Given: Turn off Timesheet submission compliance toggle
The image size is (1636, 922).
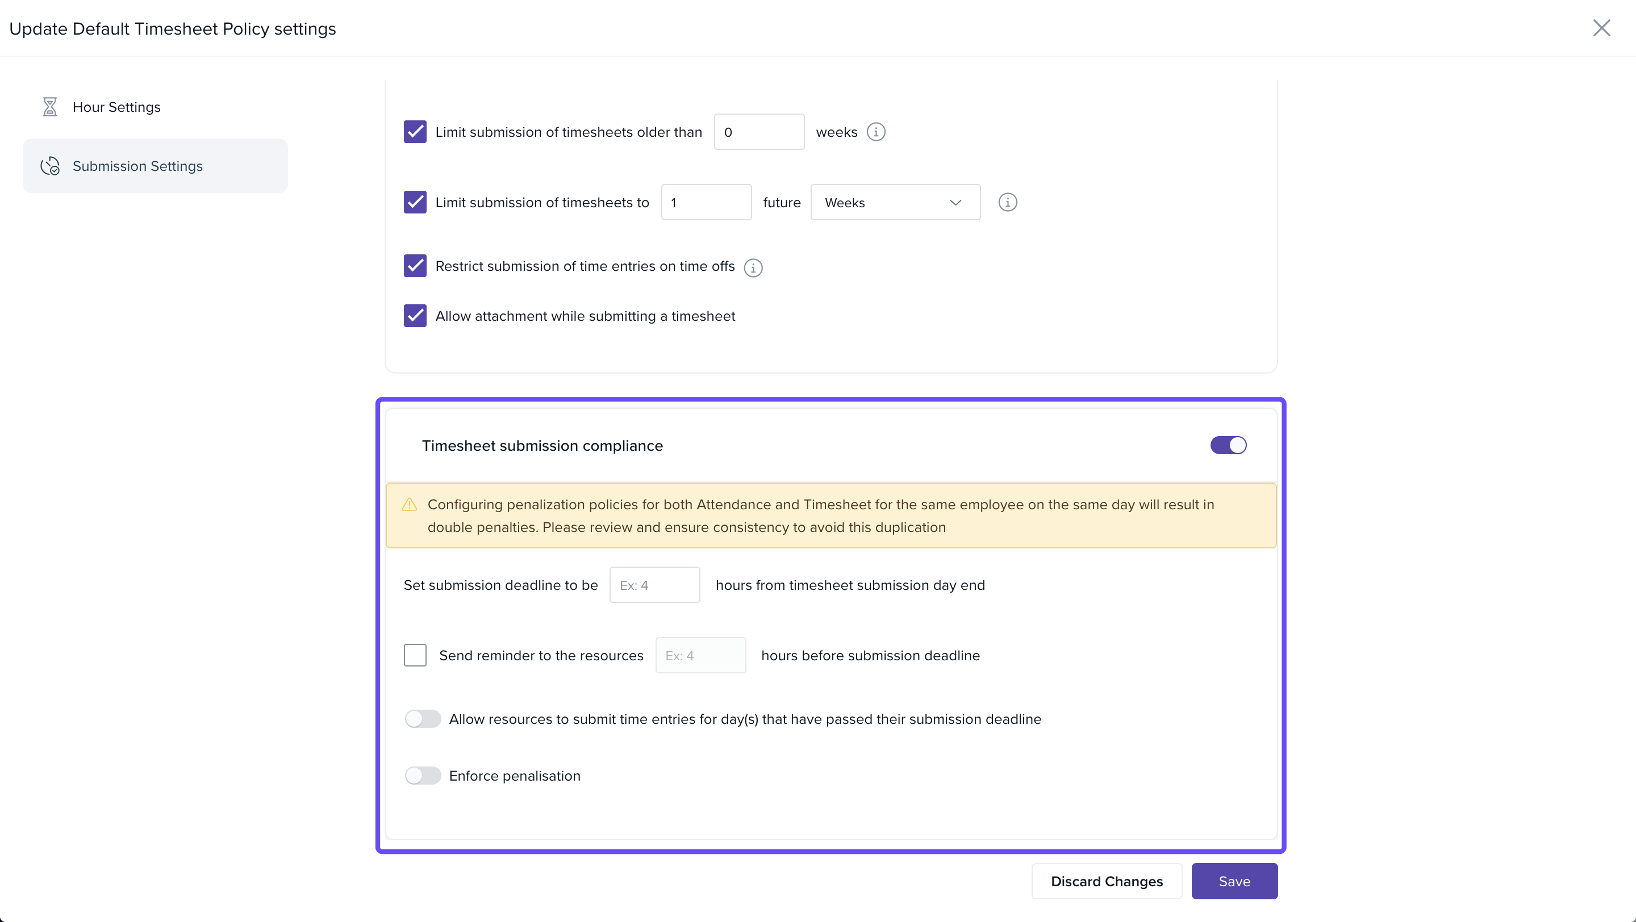Looking at the screenshot, I should pyautogui.click(x=1228, y=446).
